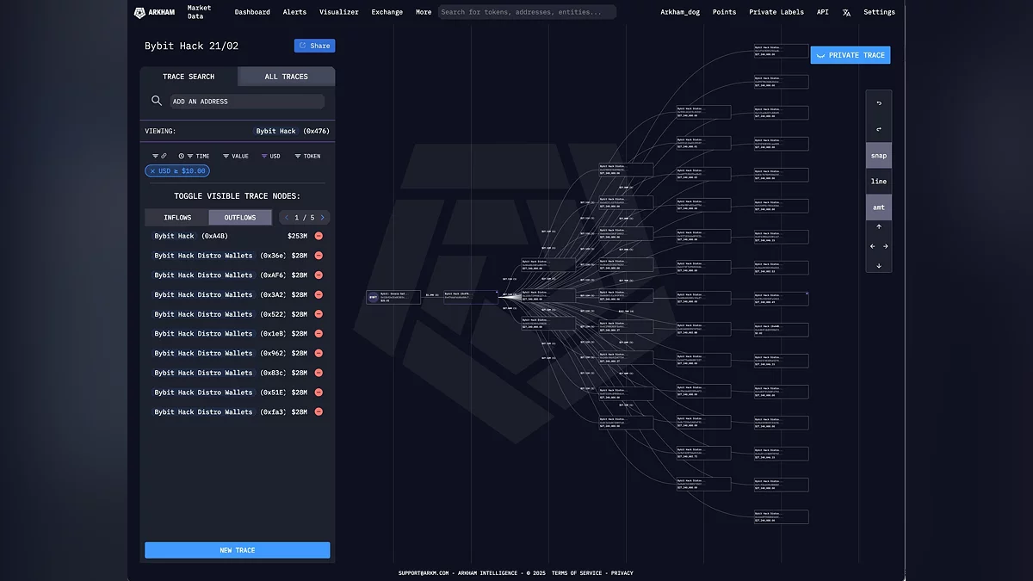The width and height of the screenshot is (1033, 581).
Task: Hide the Distro Wallets (0x83c) node
Action: click(x=319, y=373)
